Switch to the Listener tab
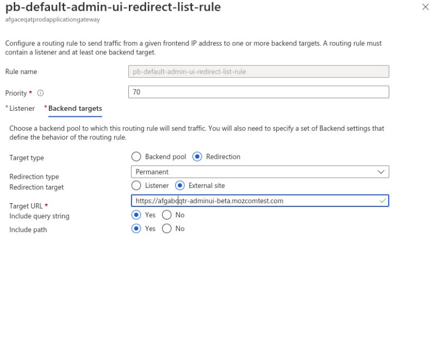 point(21,108)
